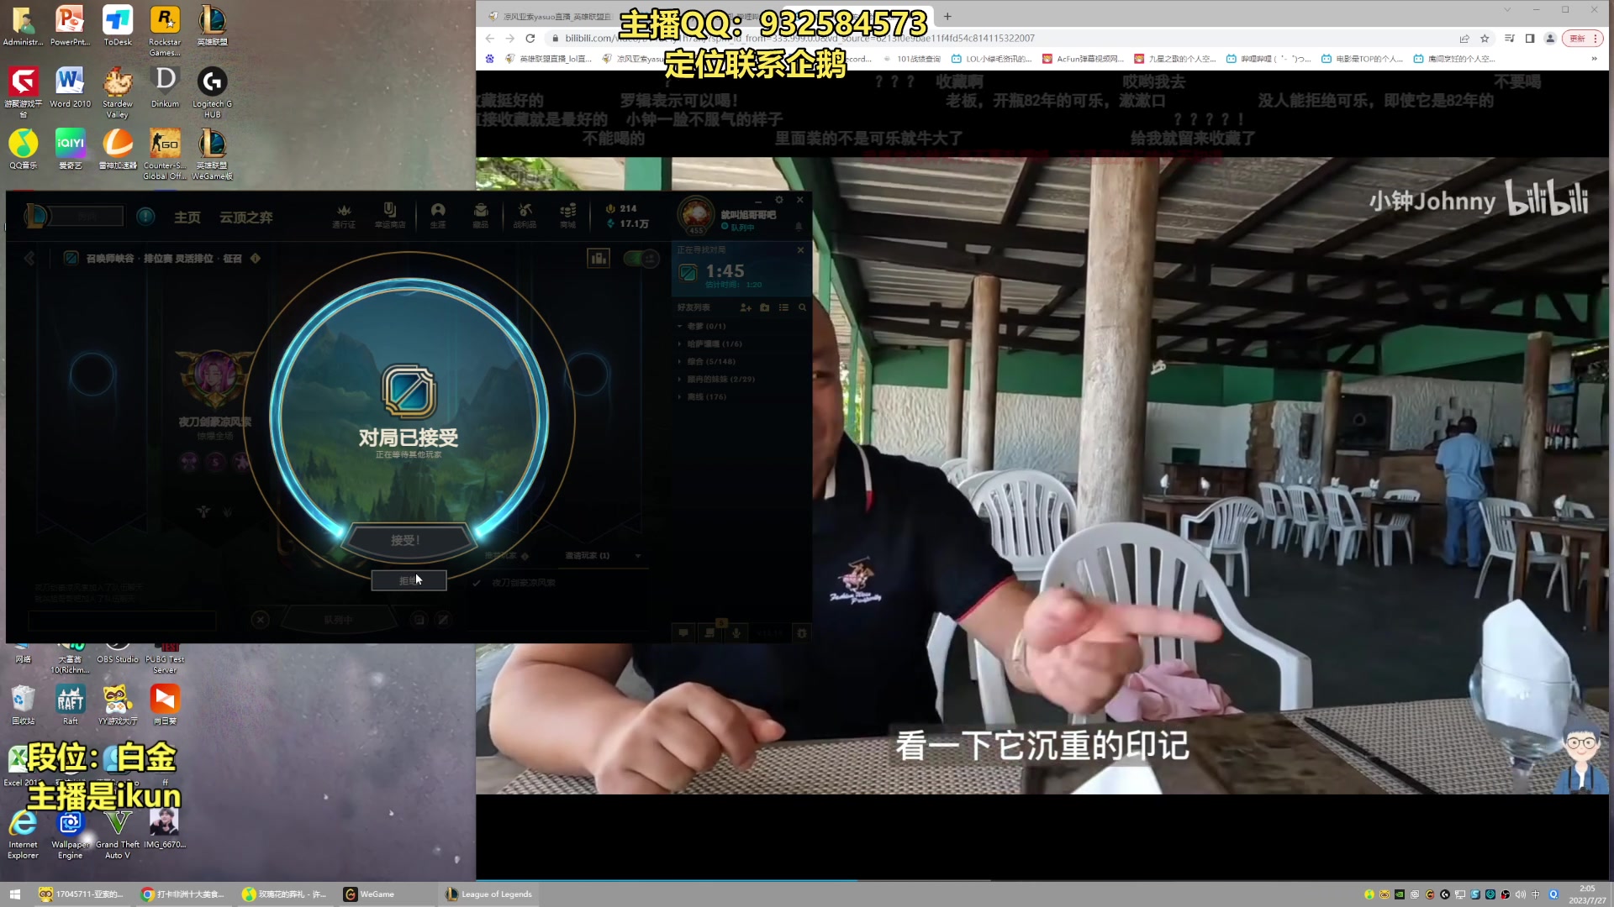Viewport: 1614px width, 907px height.
Task: Open the LOL小绿毛资讯 bookmark
Action: tap(991, 59)
